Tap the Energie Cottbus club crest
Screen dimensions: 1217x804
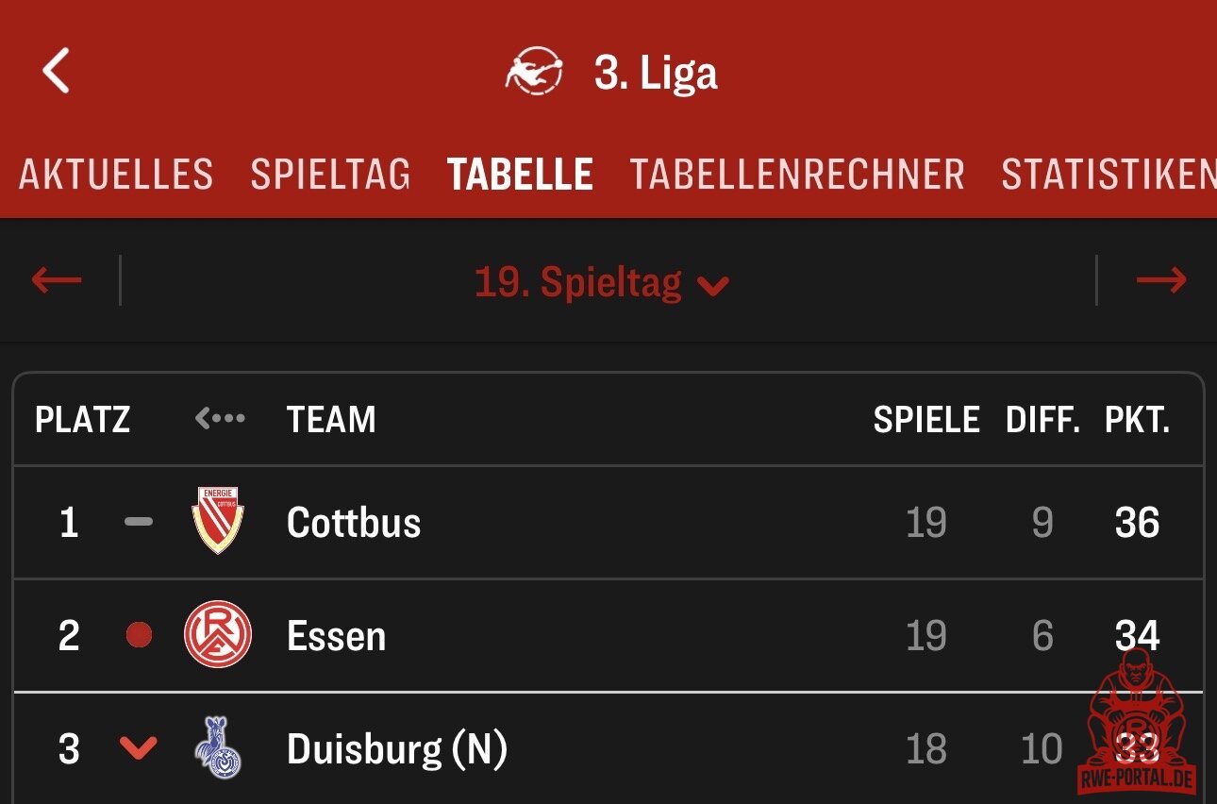pyautogui.click(x=218, y=521)
